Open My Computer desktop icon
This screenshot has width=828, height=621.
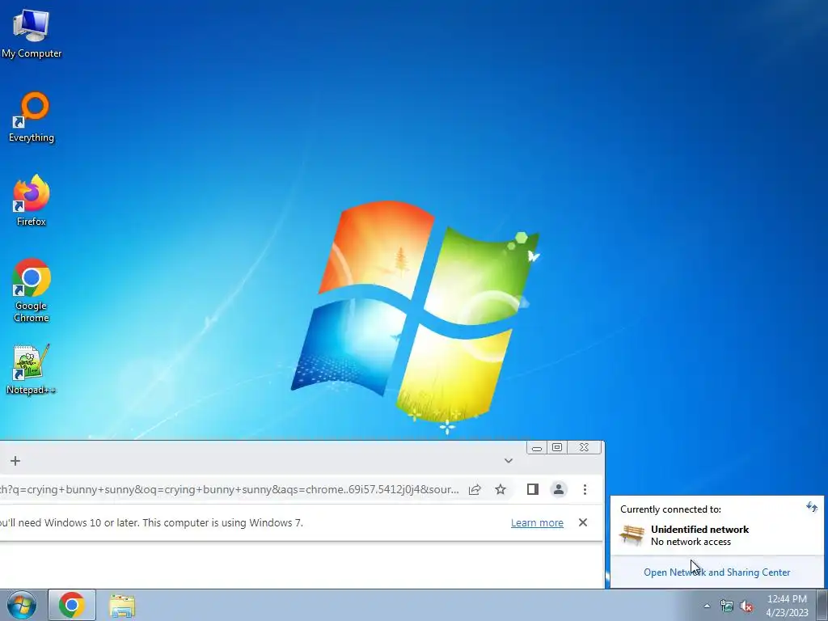pyautogui.click(x=32, y=33)
